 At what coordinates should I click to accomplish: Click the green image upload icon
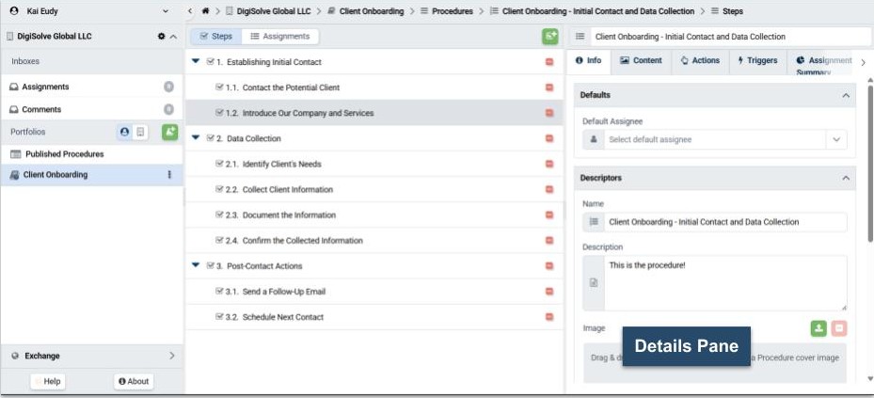coord(818,328)
